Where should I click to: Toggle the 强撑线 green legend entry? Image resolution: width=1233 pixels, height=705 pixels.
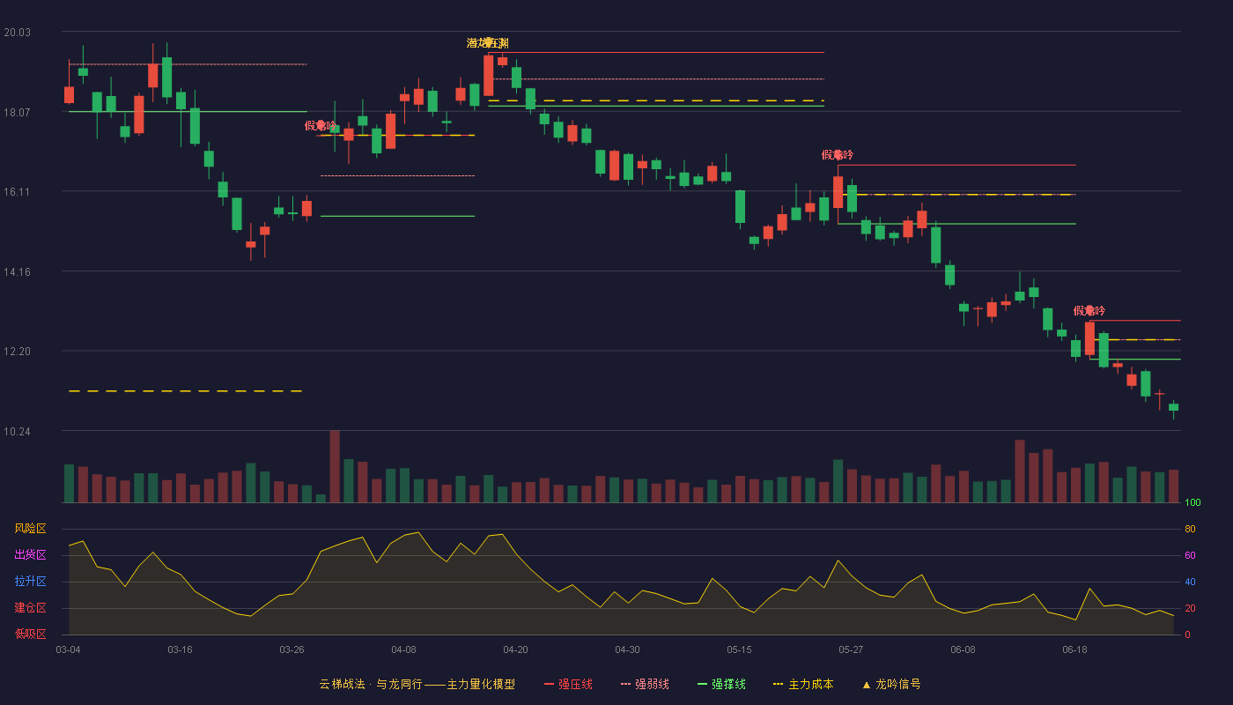pyautogui.click(x=721, y=684)
